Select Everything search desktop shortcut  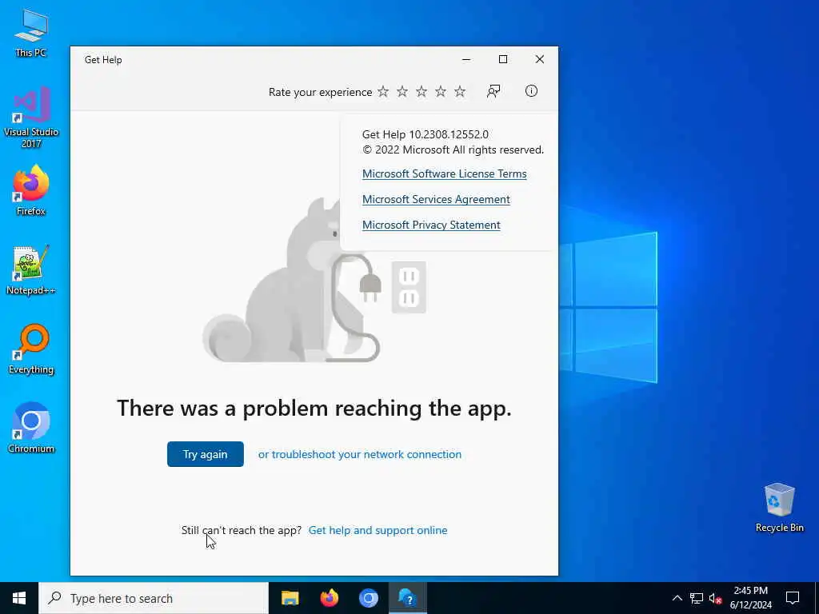click(x=31, y=349)
